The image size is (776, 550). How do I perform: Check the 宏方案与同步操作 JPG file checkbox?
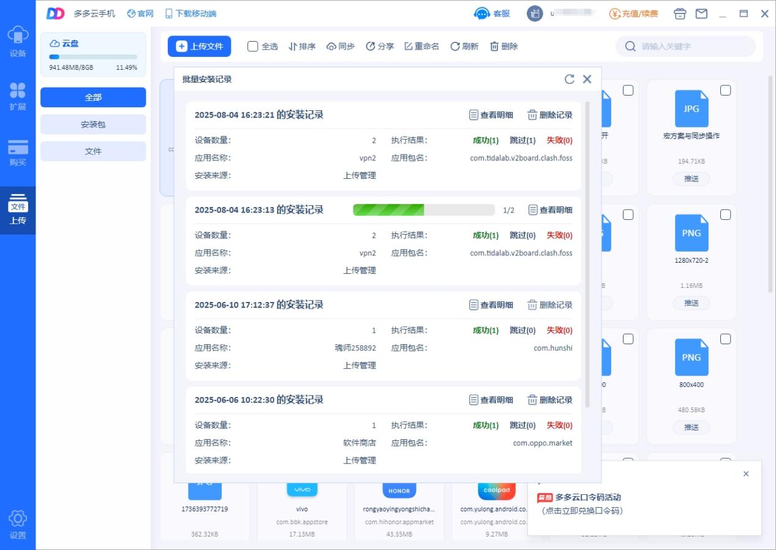click(725, 91)
